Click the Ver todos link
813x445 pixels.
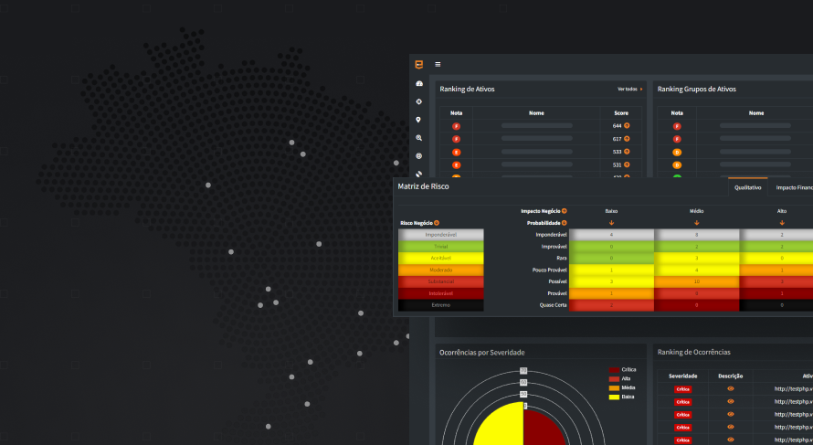coord(629,90)
